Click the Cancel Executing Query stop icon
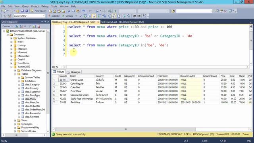Viewport: 254px width, 143px height. point(76,16)
